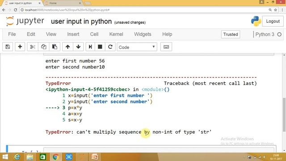The height and width of the screenshot is (161, 286).
Task: Launch Internet Explorer from taskbar
Action: coord(17,157)
